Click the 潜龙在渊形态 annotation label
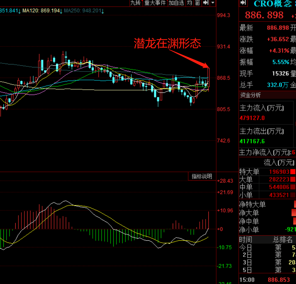The height and width of the screenshot is (284, 296). [x=167, y=43]
